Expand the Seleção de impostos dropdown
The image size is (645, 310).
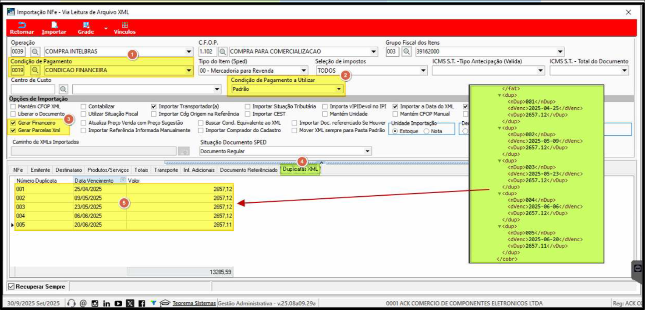[x=423, y=70]
